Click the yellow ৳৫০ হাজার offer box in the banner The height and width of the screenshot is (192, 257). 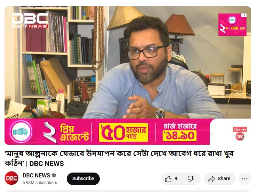click(123, 132)
